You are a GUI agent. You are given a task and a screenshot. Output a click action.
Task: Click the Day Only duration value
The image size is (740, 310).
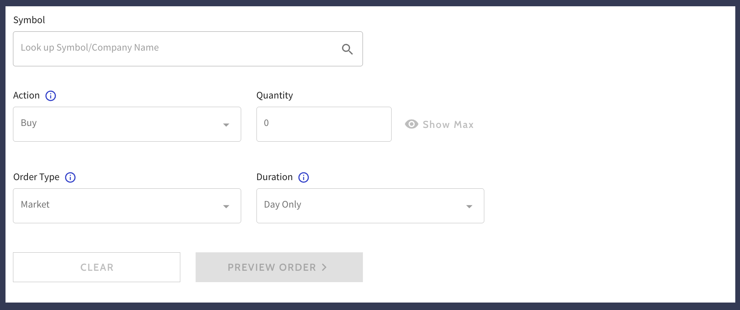click(x=282, y=205)
